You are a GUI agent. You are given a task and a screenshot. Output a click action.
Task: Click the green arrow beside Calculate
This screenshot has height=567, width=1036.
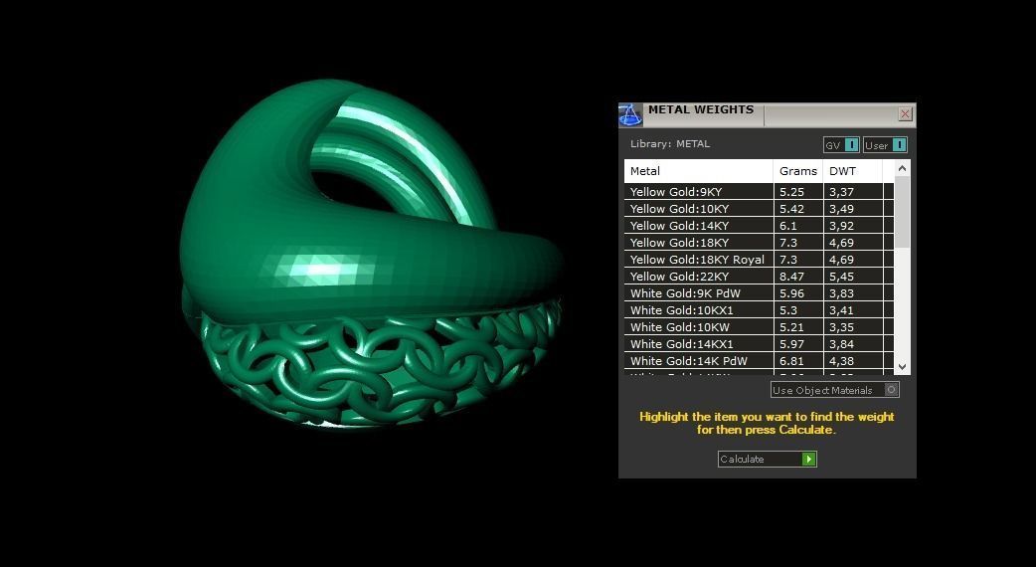808,459
